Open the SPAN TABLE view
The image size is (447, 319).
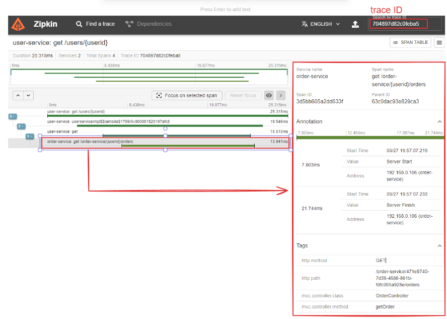(x=410, y=42)
